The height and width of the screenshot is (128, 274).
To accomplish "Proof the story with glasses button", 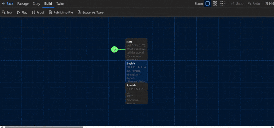I will click(38, 12).
